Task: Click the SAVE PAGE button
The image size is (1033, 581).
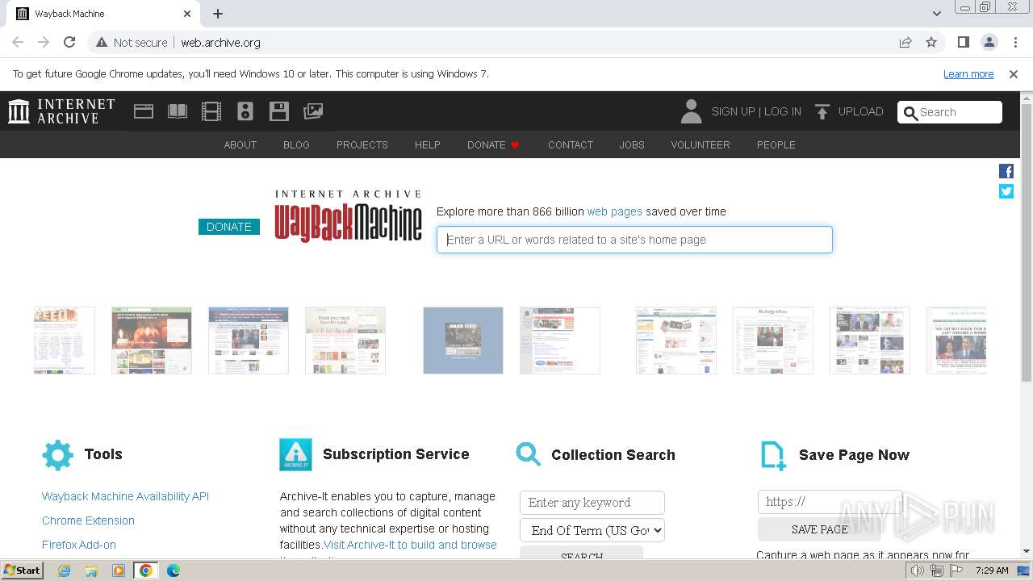Action: [x=819, y=529]
